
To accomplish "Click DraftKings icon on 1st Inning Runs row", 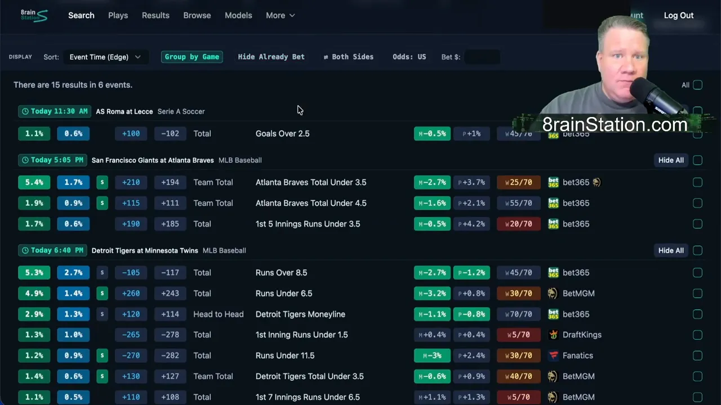I will 553,335.
